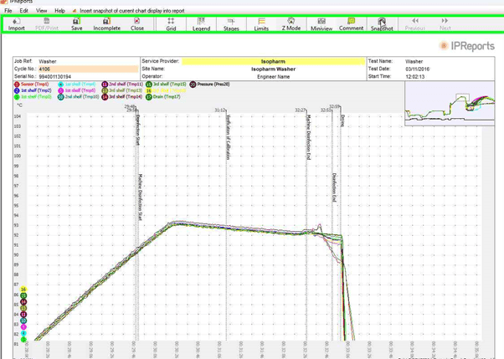Click the 31:12 stage time label
The image size is (504, 359).
(220, 110)
